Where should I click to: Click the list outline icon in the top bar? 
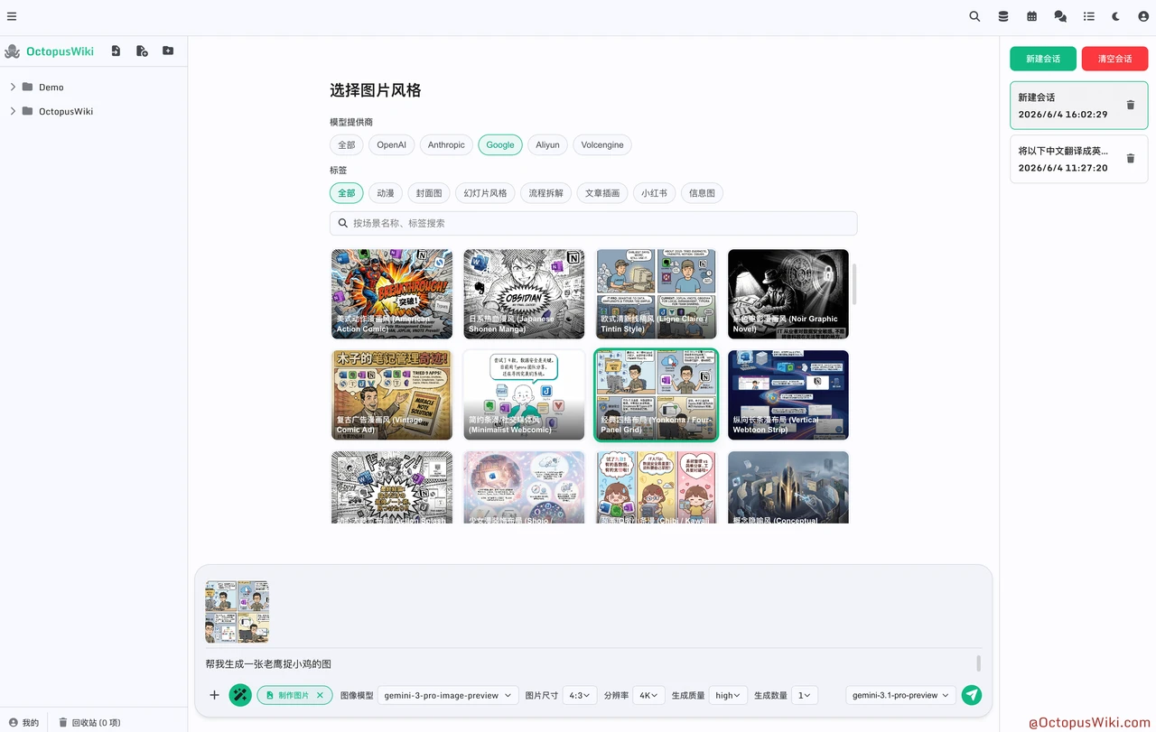[x=1089, y=16]
